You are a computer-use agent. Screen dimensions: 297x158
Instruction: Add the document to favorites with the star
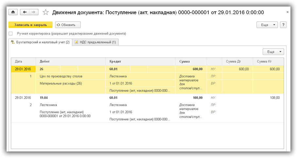click(x=46, y=12)
